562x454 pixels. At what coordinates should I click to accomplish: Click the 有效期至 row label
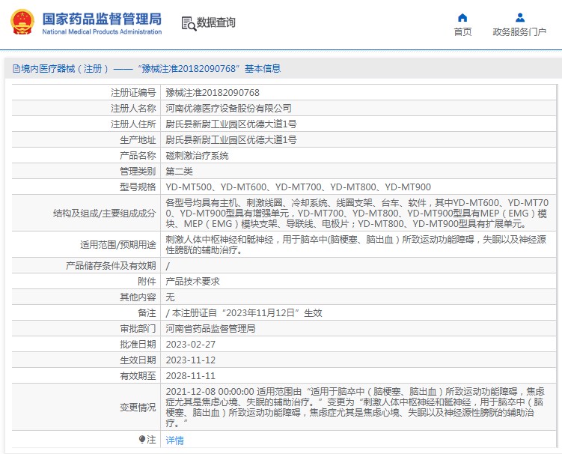point(138,376)
